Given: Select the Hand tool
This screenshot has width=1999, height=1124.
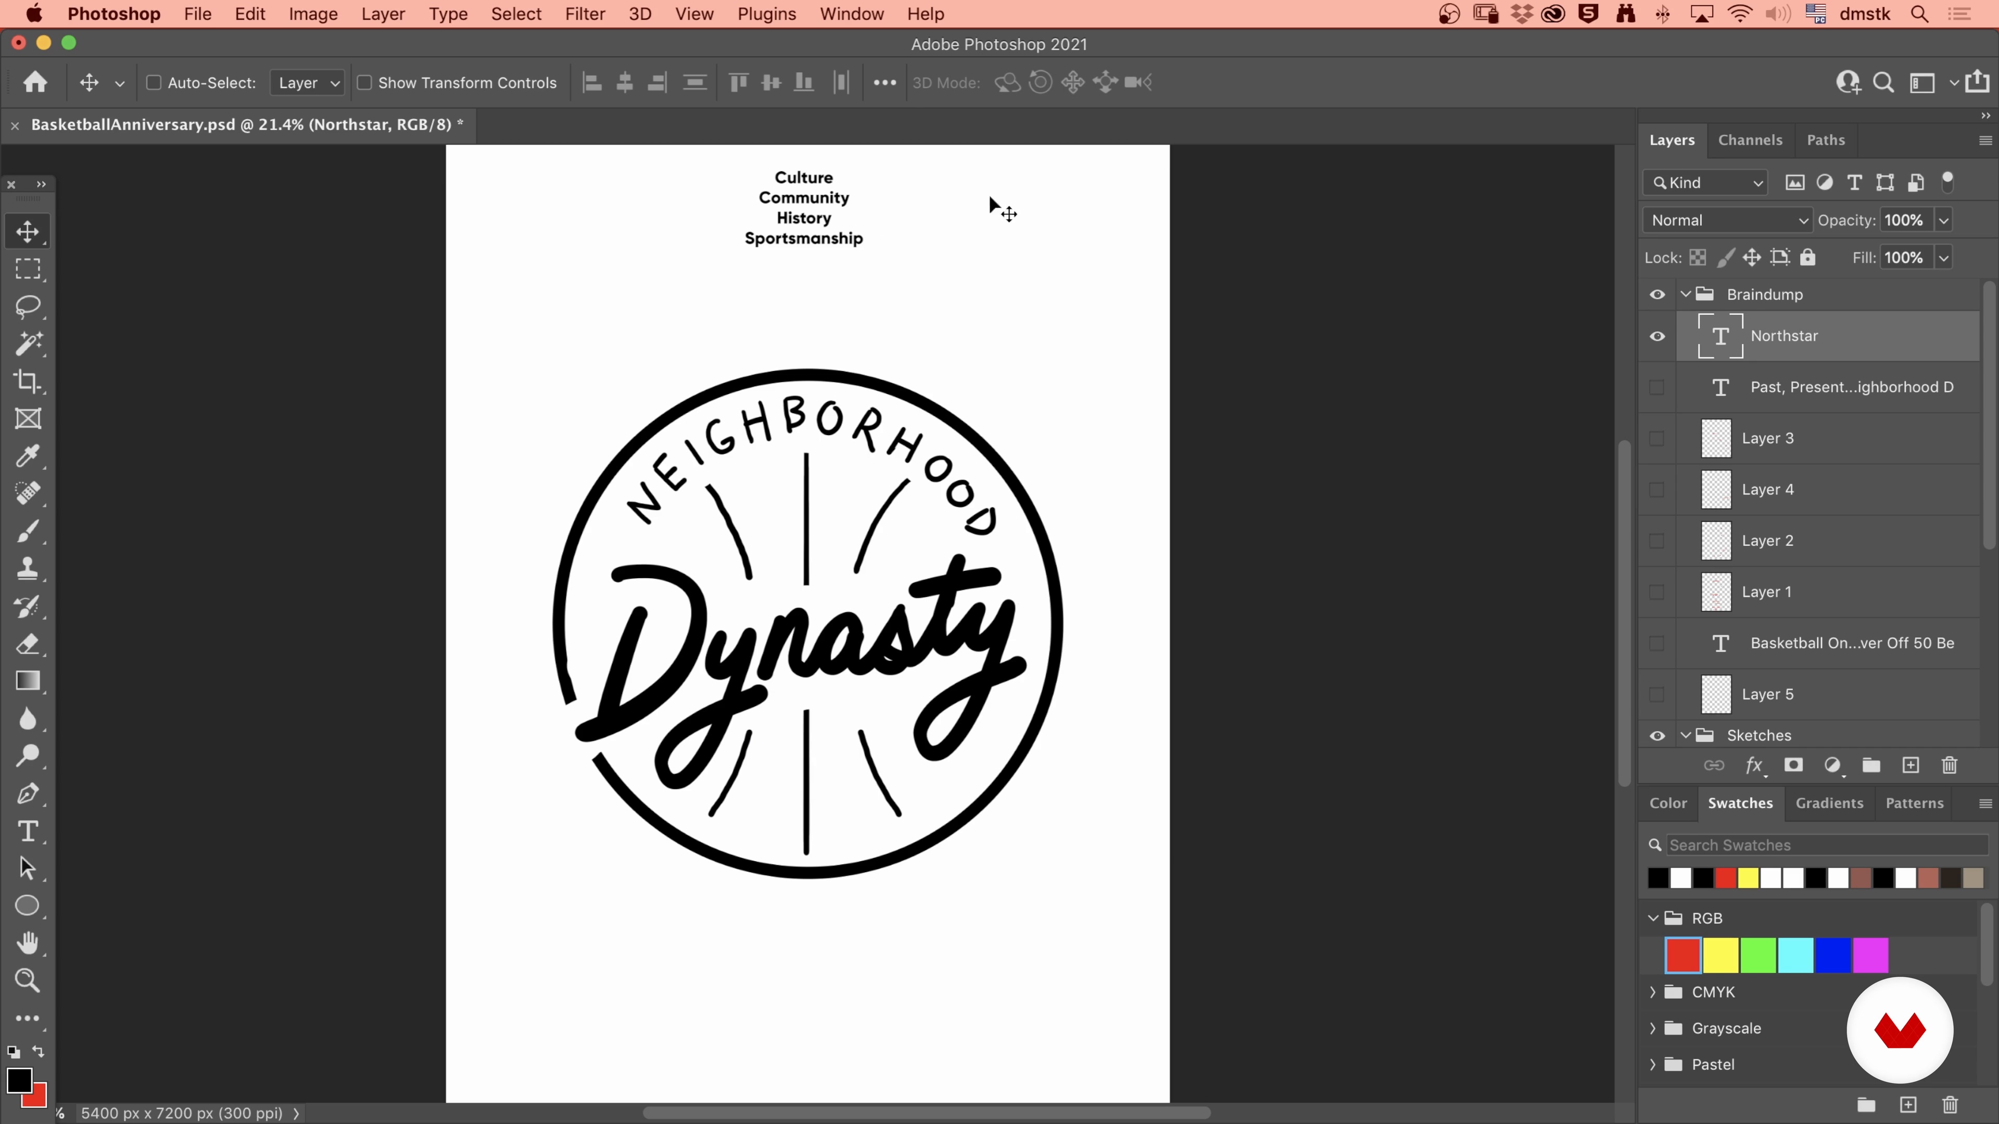Looking at the screenshot, I should (x=28, y=943).
